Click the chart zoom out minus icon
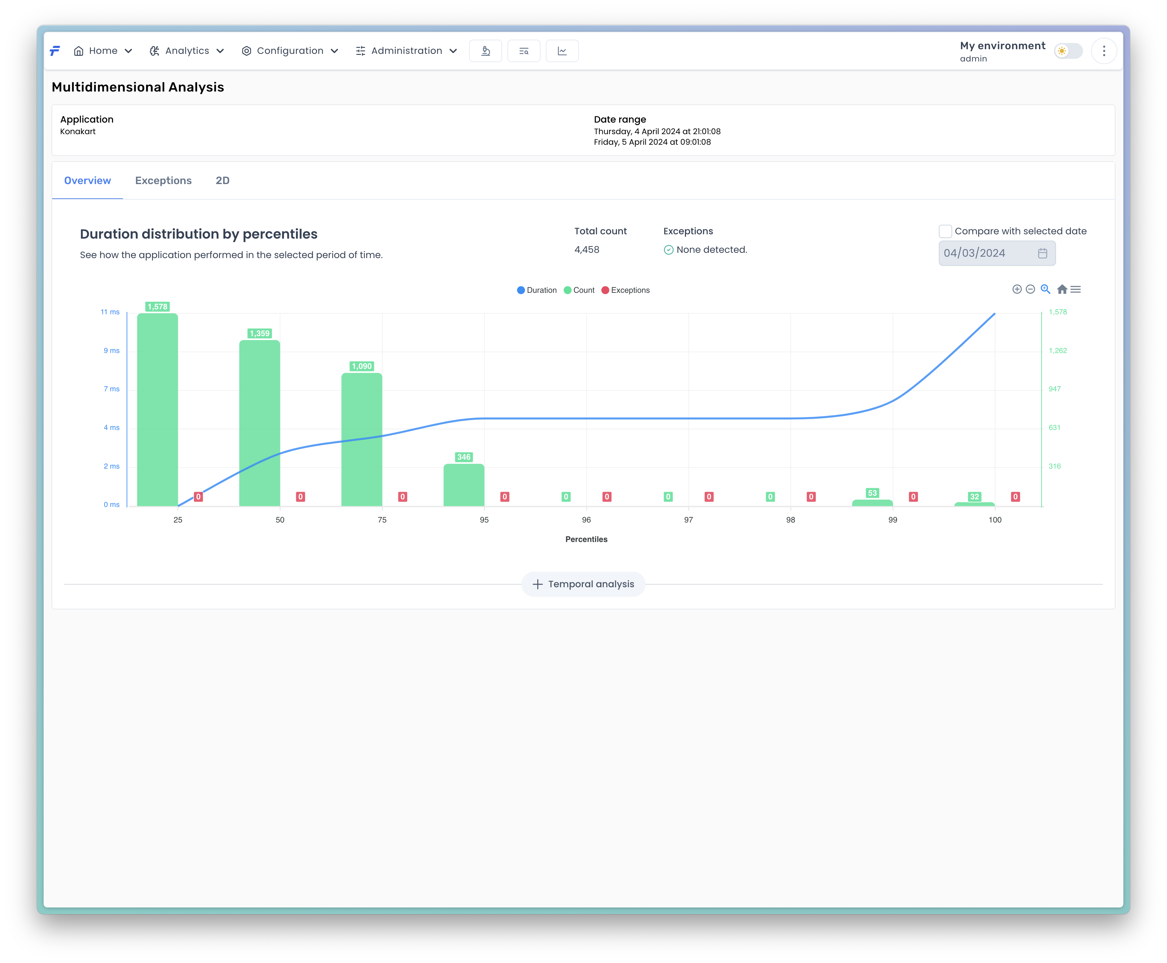The image size is (1167, 963). pos(1030,289)
